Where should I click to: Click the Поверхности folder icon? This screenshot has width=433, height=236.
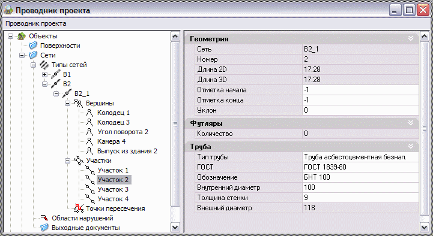(33, 46)
